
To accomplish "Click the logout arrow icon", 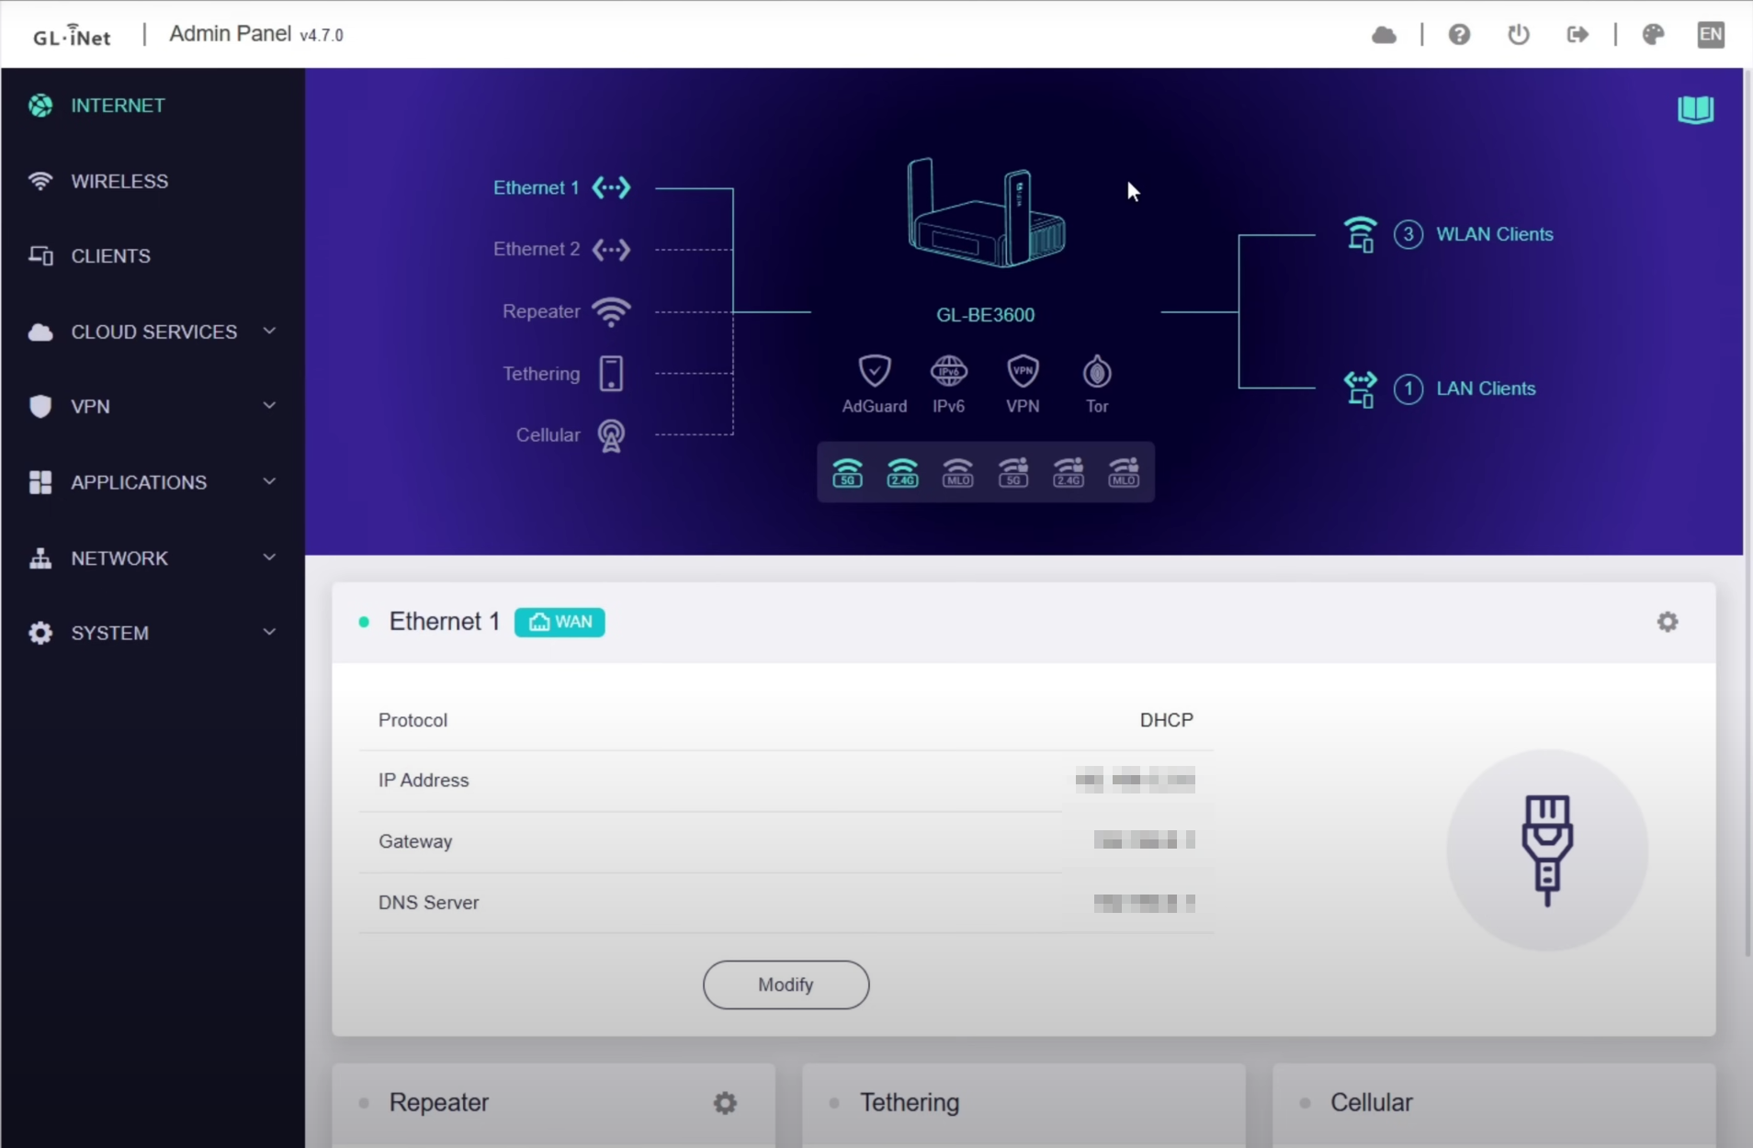I will pos(1578,35).
